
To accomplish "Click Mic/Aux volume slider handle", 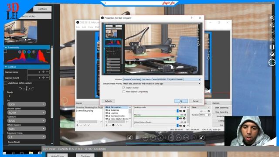I will [x=177, y=118].
